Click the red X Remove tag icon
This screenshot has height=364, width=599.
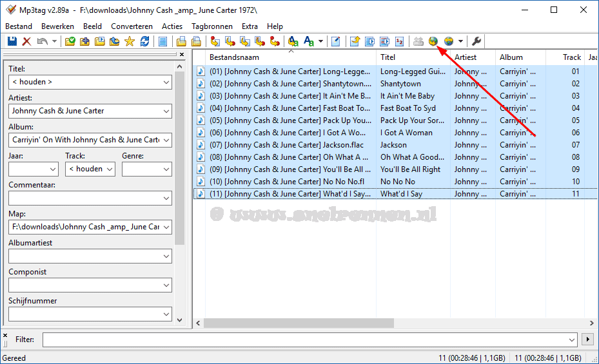tap(26, 41)
